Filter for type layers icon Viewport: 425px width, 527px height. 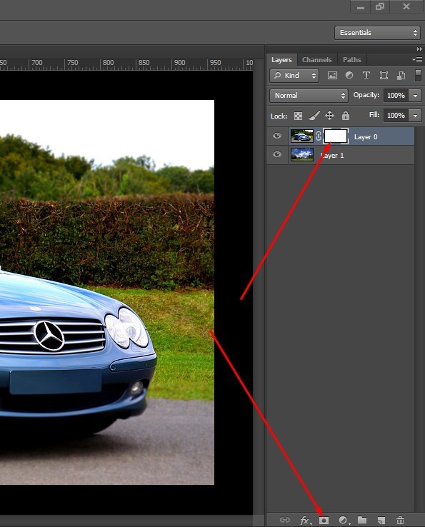click(x=366, y=75)
